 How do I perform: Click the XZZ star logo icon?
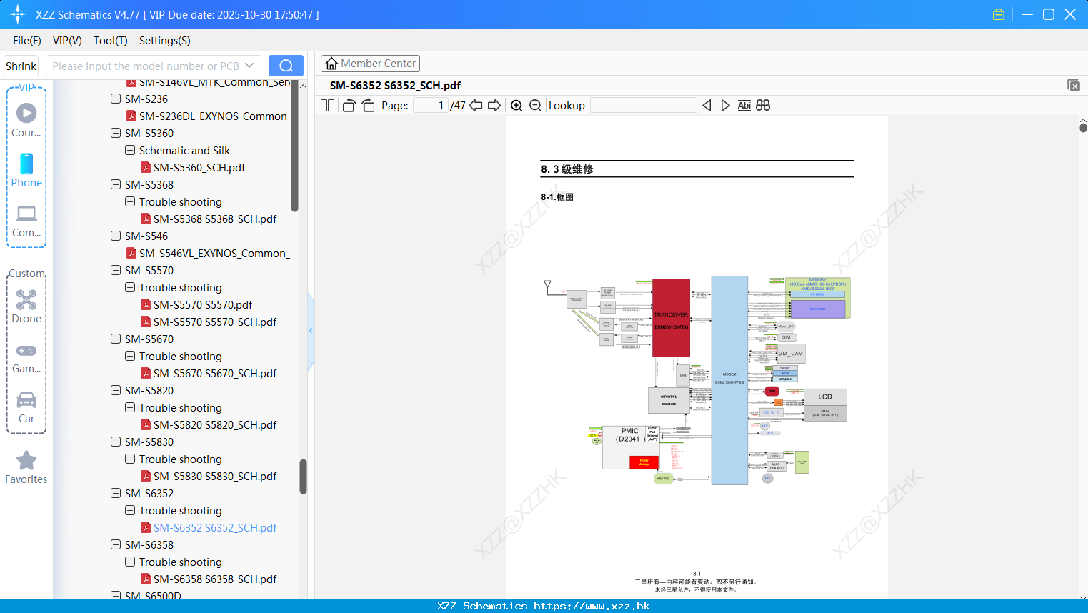[18, 14]
